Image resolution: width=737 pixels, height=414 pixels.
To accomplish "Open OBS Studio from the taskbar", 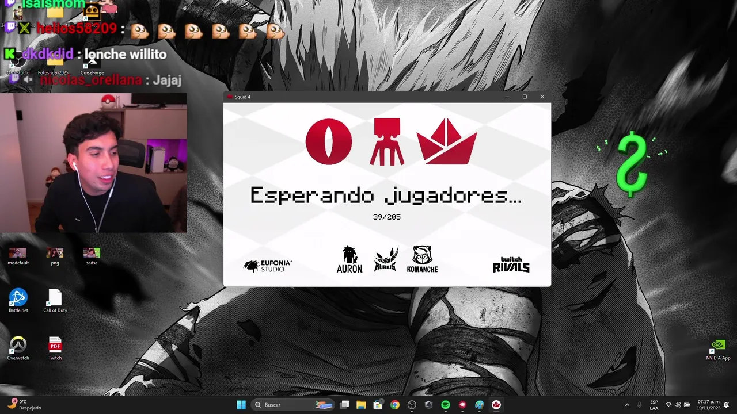I will point(412,405).
